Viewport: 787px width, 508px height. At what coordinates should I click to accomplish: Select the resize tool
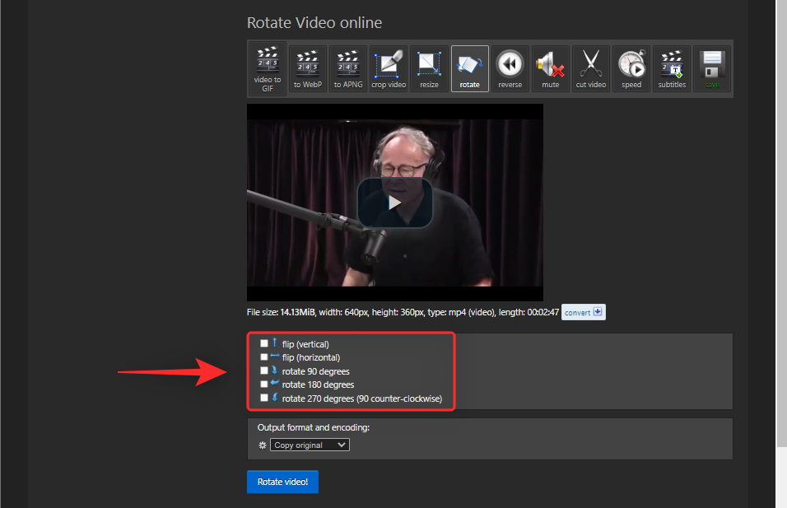click(x=429, y=69)
